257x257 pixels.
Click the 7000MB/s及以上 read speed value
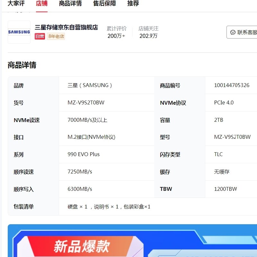pos(87,120)
